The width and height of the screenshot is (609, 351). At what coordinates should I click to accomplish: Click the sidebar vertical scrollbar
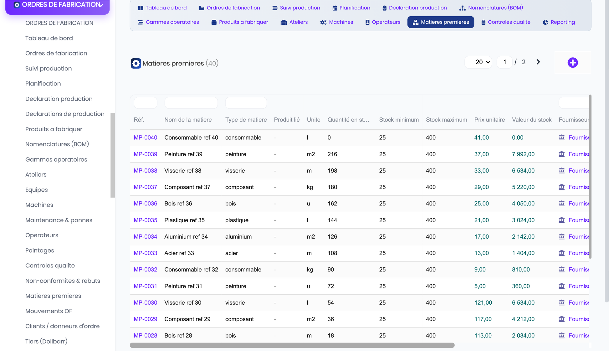coord(113,155)
